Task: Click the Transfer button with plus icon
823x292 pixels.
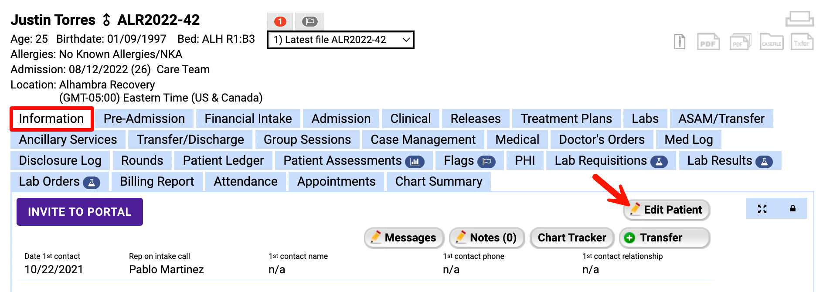Action: point(664,238)
